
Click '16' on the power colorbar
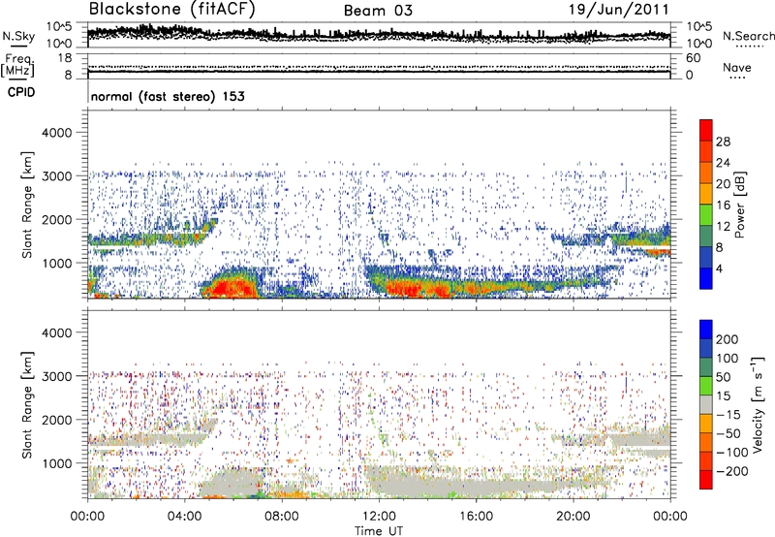pos(723,205)
